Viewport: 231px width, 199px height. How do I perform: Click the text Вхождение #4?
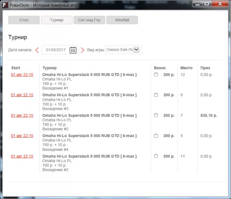click(55, 150)
